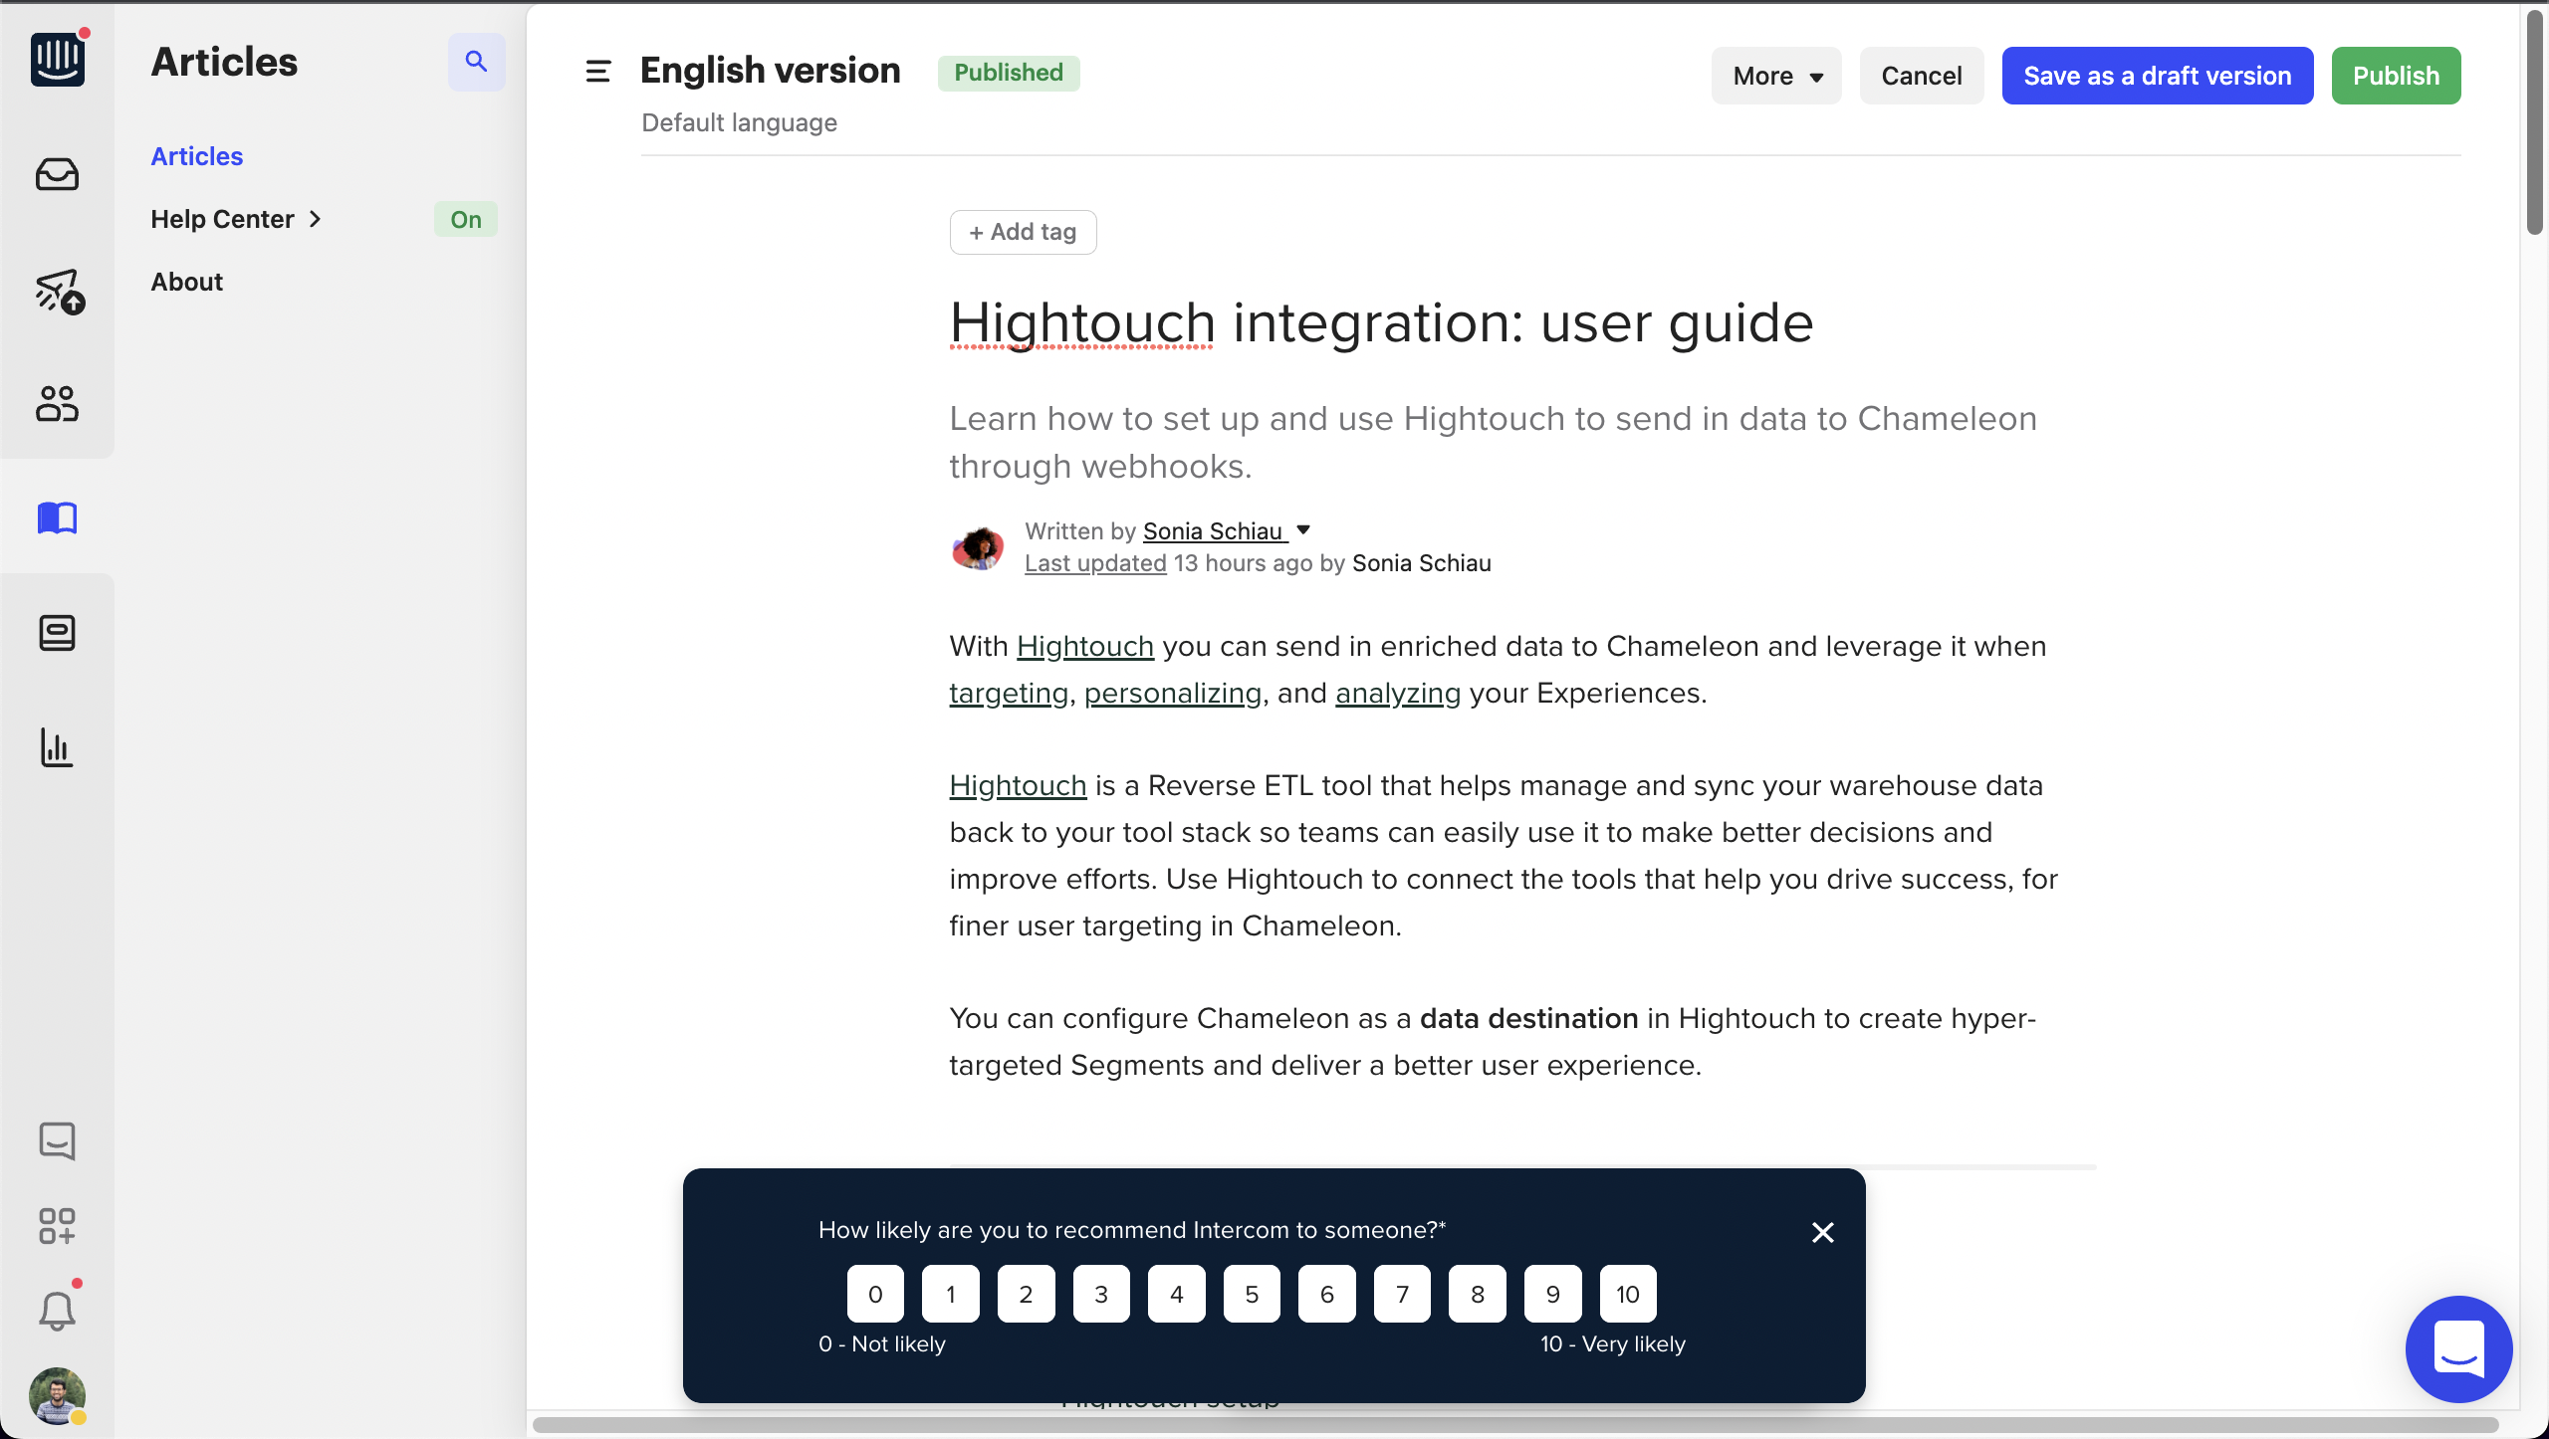Click the search articles magnifier icon

coord(476,62)
